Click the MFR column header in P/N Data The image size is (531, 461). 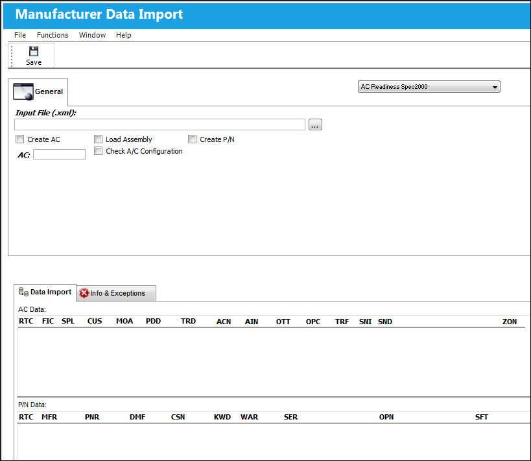pyautogui.click(x=49, y=417)
